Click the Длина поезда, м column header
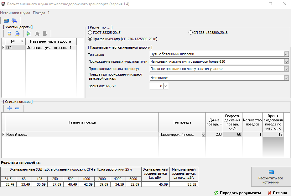 (x=214, y=122)
